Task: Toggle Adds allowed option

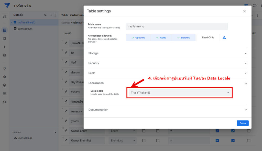Action: pos(161,38)
